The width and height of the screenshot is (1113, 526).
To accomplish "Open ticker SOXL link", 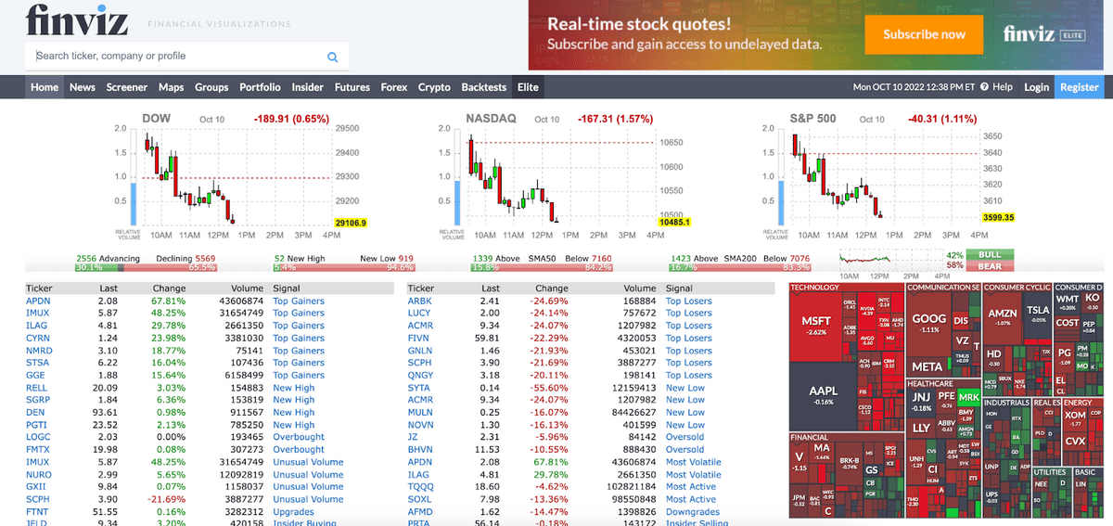I will [x=420, y=499].
